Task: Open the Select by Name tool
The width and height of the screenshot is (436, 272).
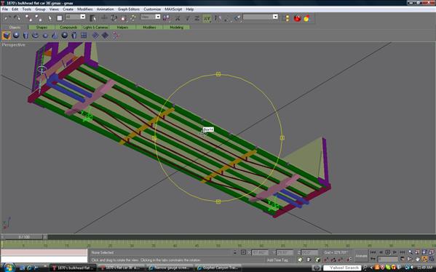Action: (x=92, y=18)
